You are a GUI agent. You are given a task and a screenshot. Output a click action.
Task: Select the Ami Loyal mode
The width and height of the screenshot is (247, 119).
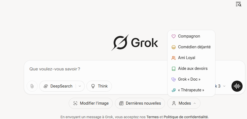click(191, 58)
